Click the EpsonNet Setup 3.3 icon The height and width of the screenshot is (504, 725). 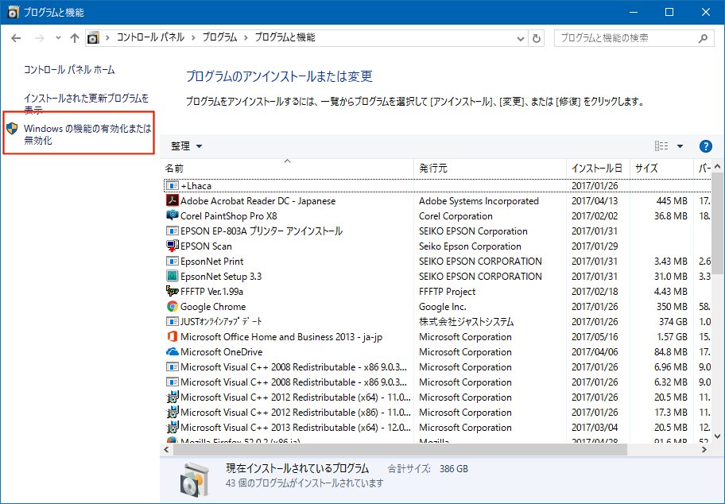172,276
